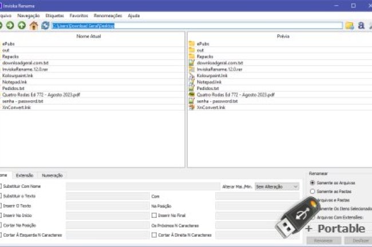The image size is (372, 247).
Task: Switch to the Numeração tab
Action: [52, 175]
